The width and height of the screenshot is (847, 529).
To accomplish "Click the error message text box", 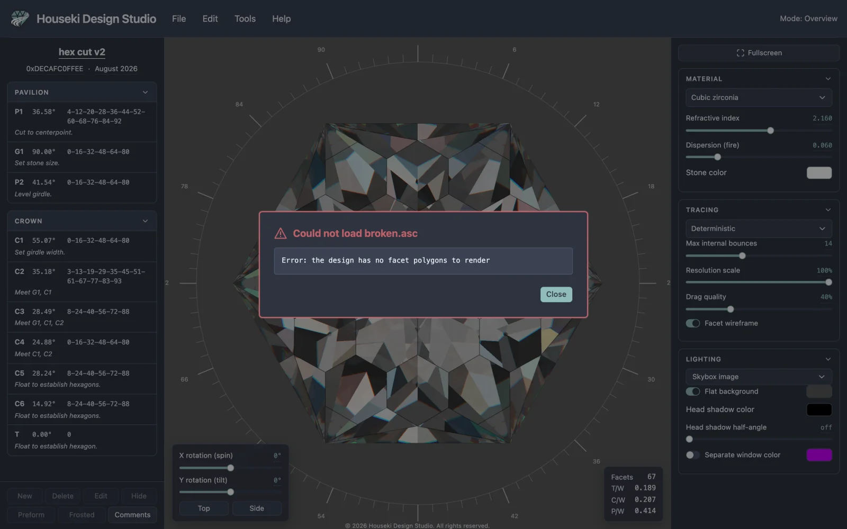I will [424, 261].
